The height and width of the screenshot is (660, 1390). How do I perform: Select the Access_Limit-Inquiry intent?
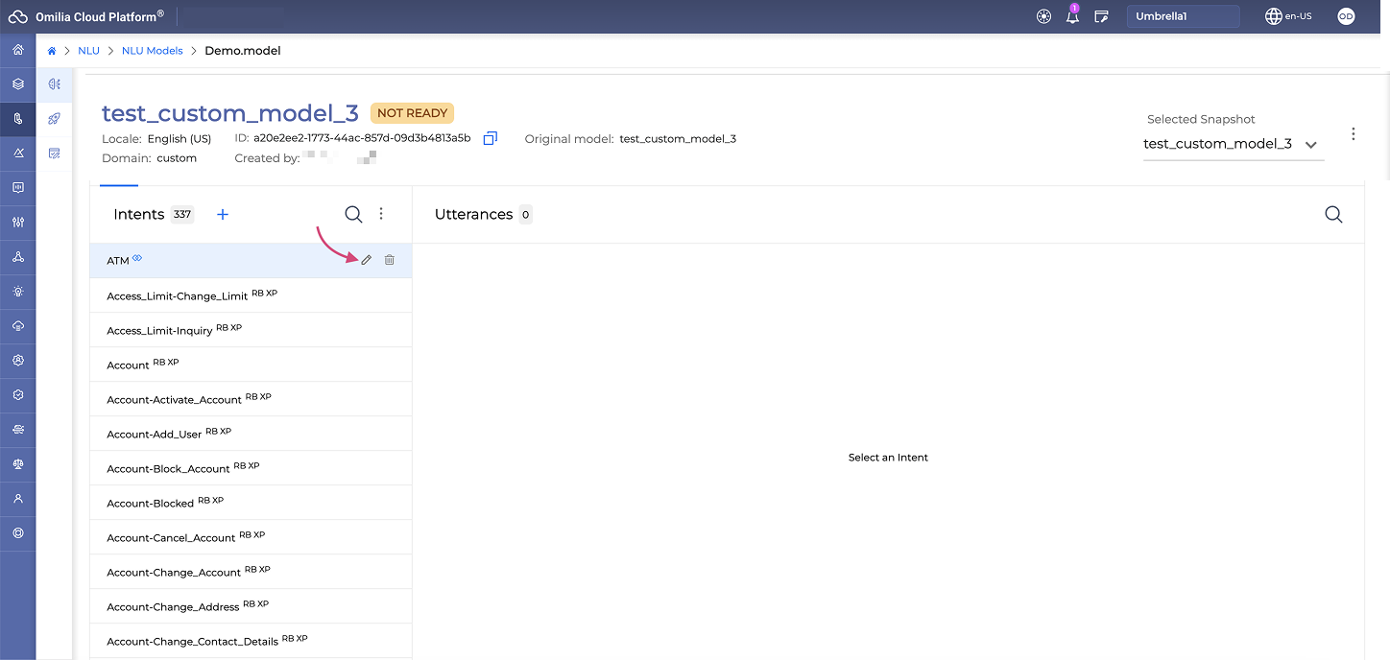[159, 331]
